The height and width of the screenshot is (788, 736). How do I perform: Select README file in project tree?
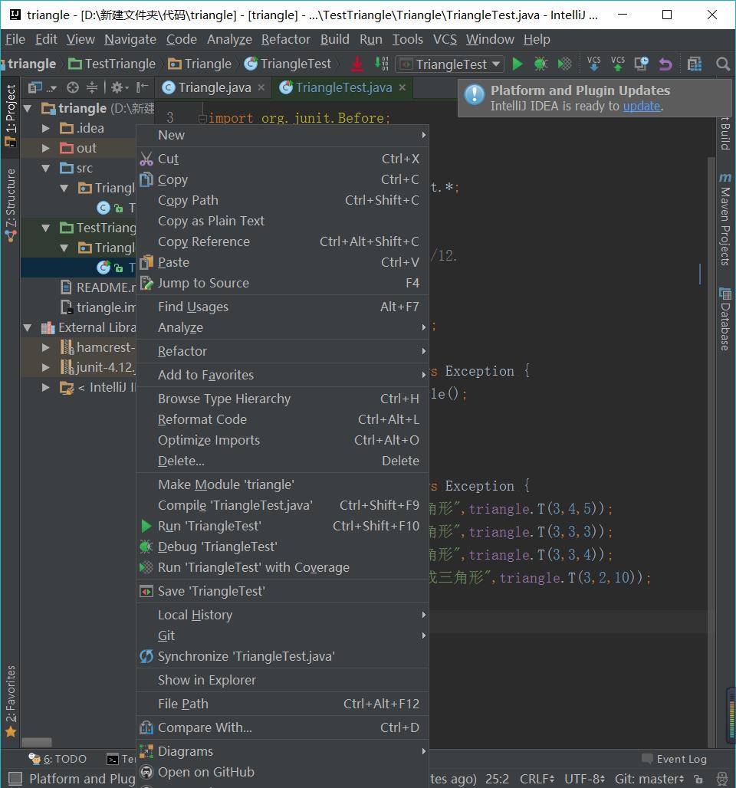tap(98, 287)
